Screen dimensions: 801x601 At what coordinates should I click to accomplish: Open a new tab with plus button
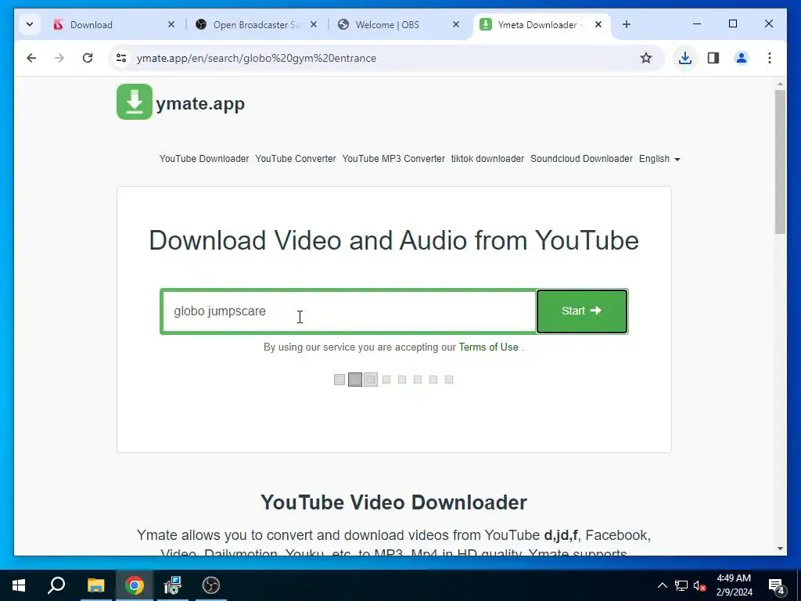(627, 24)
